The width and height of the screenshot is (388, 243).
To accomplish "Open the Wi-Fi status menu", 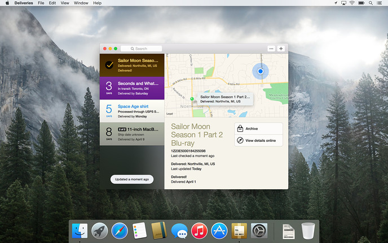I will click(x=352, y=3).
